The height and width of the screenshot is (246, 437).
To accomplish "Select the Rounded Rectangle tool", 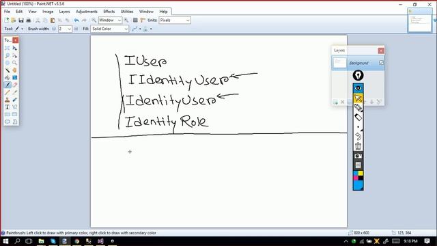I will point(14,114).
